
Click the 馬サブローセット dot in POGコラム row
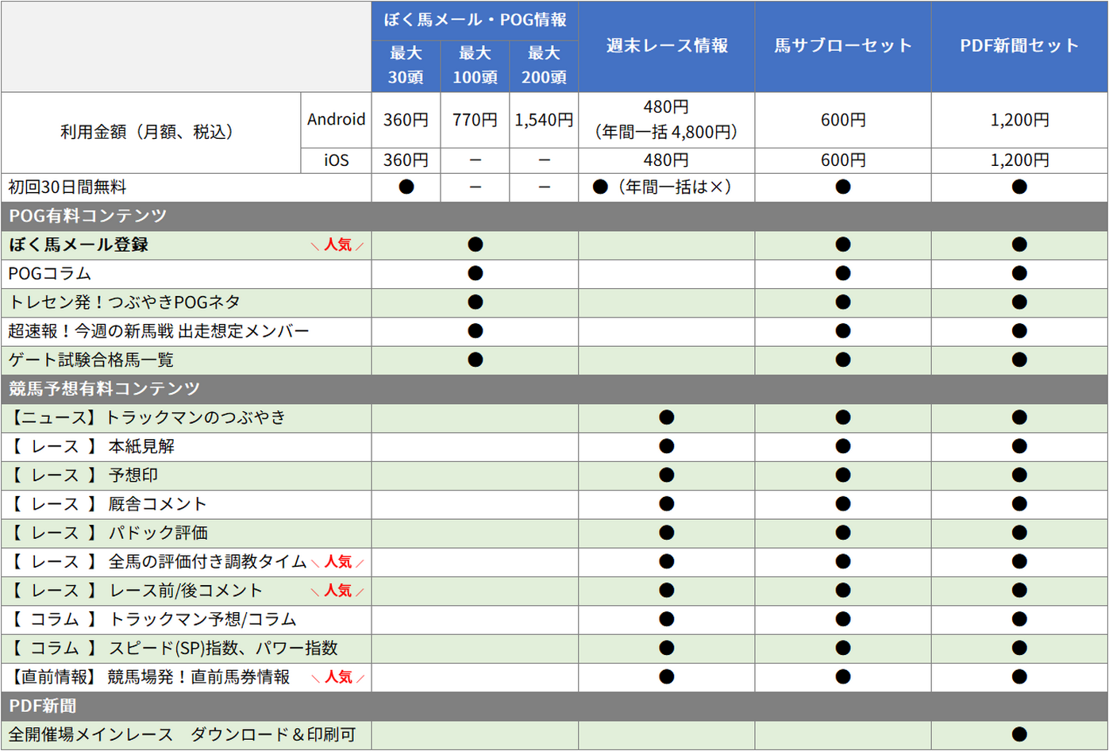[x=842, y=274]
